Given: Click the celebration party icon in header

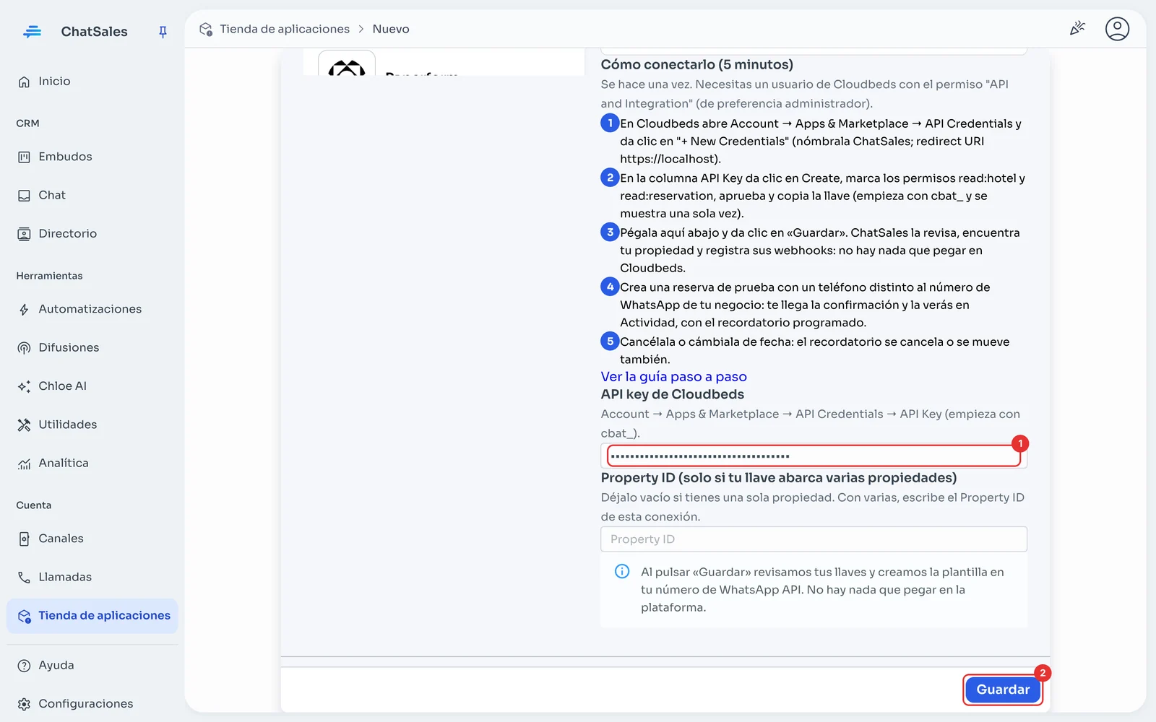Looking at the screenshot, I should point(1077,29).
